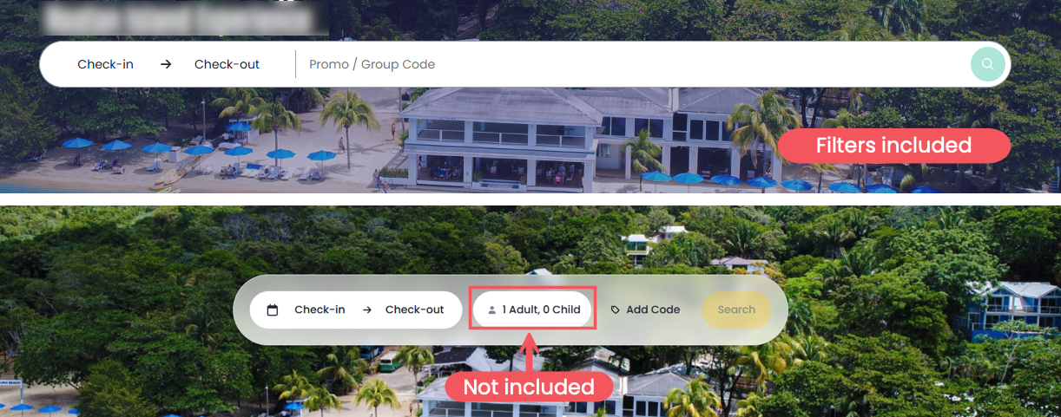Click the Filters included red label

[893, 146]
